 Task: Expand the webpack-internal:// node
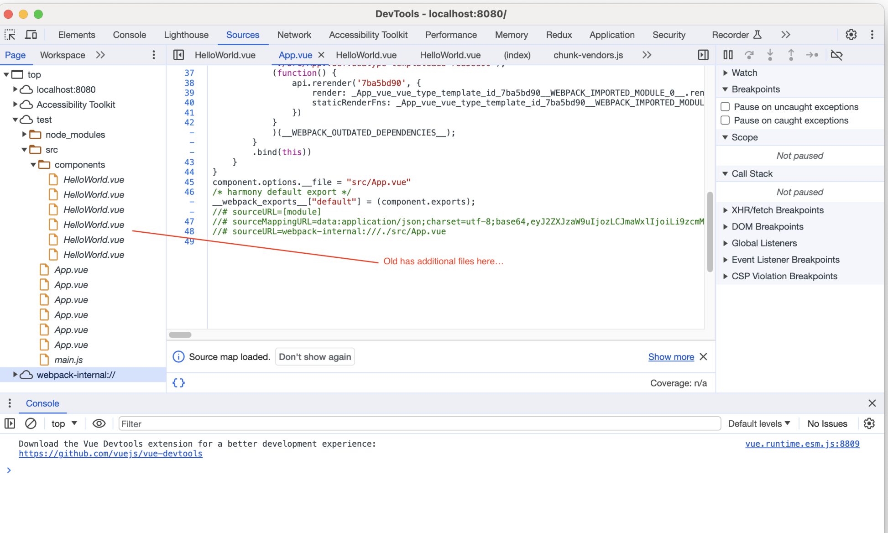[15, 375]
